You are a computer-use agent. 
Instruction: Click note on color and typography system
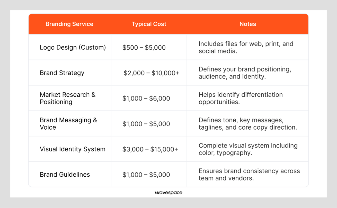click(x=248, y=149)
